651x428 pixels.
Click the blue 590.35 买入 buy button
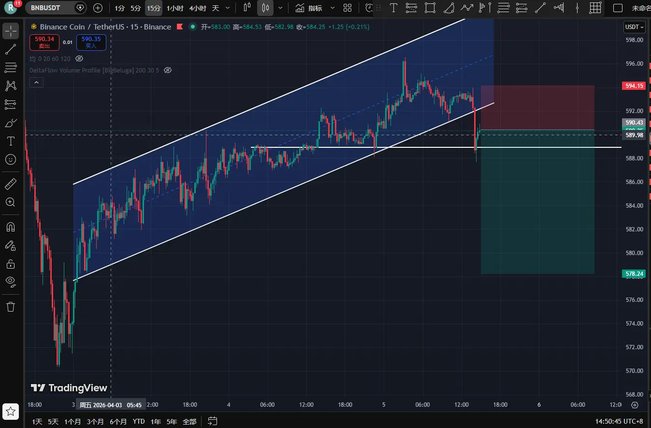91,43
